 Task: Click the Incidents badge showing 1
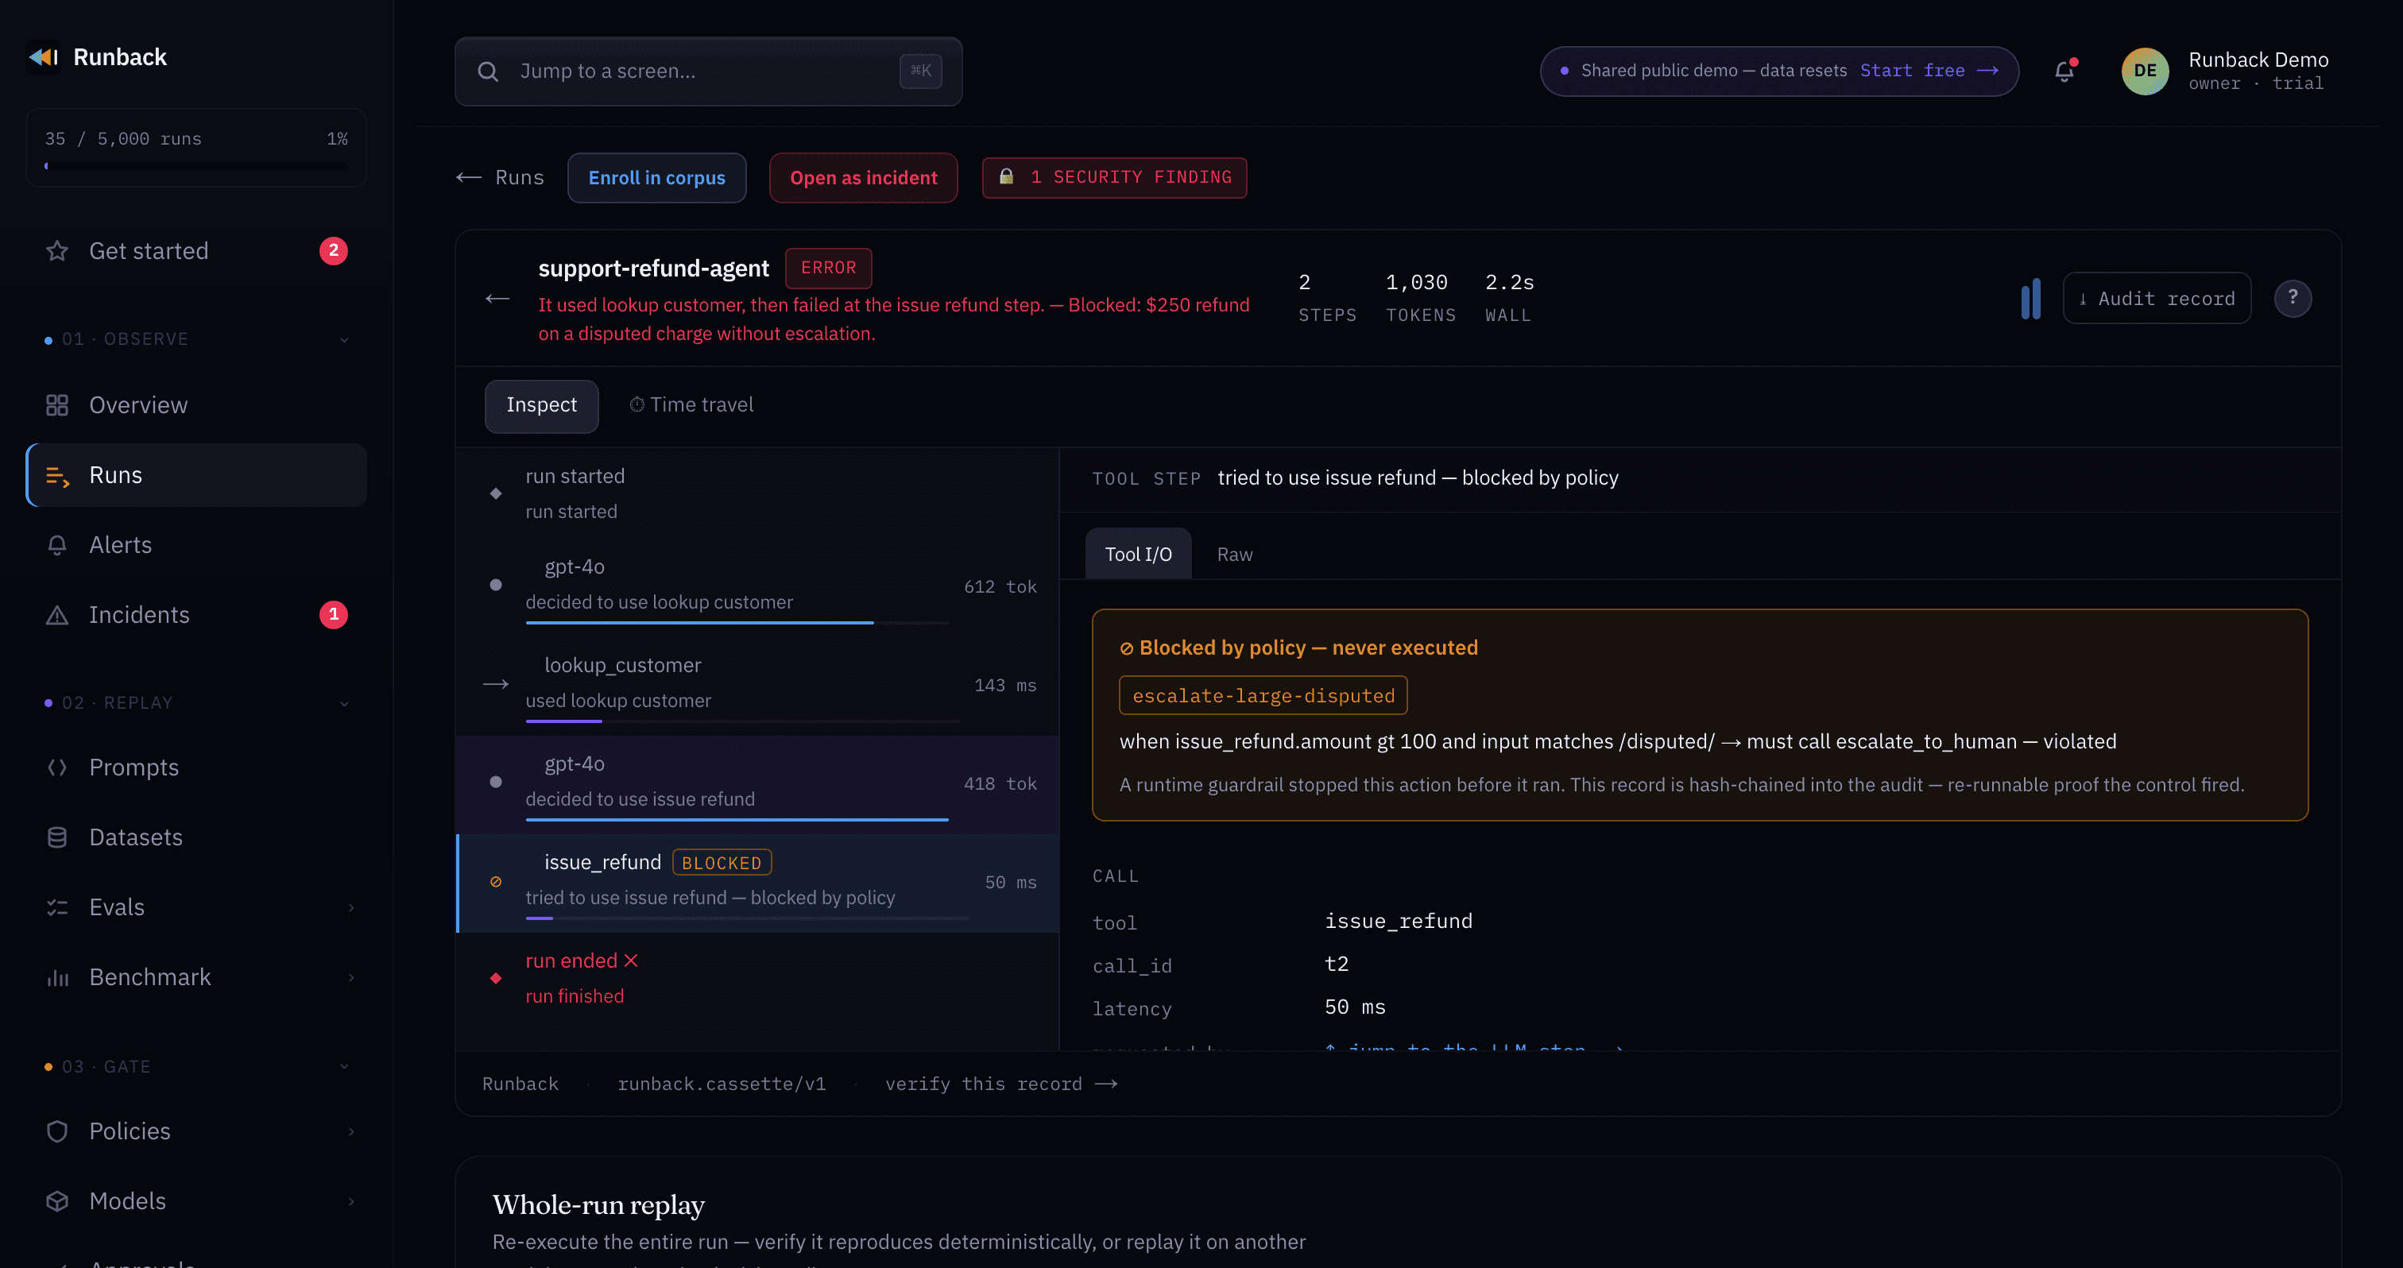point(333,614)
